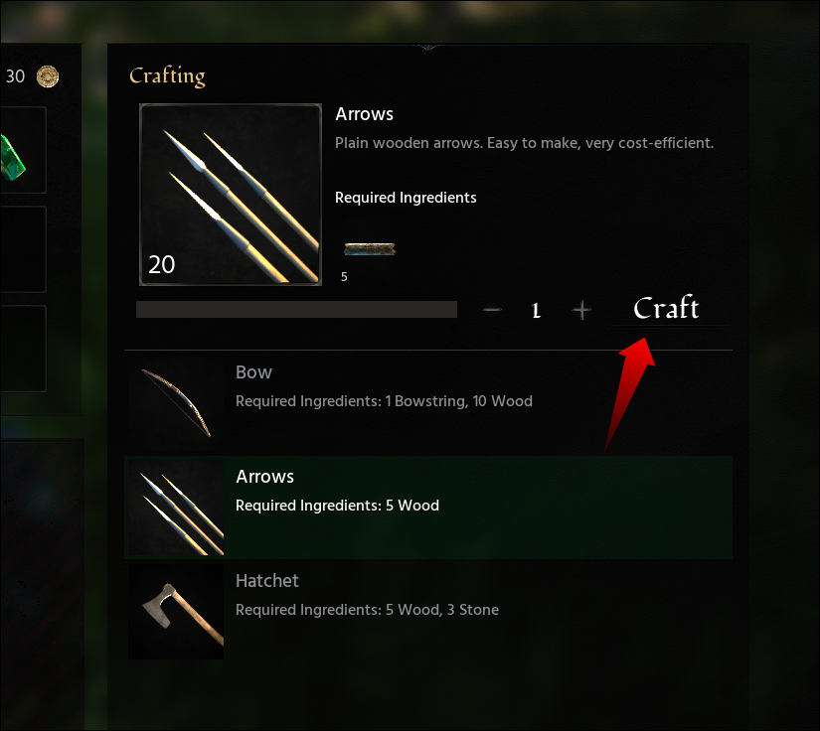Select the Arrows recipe icon in list
The height and width of the screenshot is (731, 820).
[x=176, y=508]
